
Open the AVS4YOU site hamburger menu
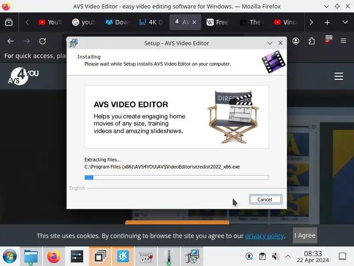coord(339,76)
